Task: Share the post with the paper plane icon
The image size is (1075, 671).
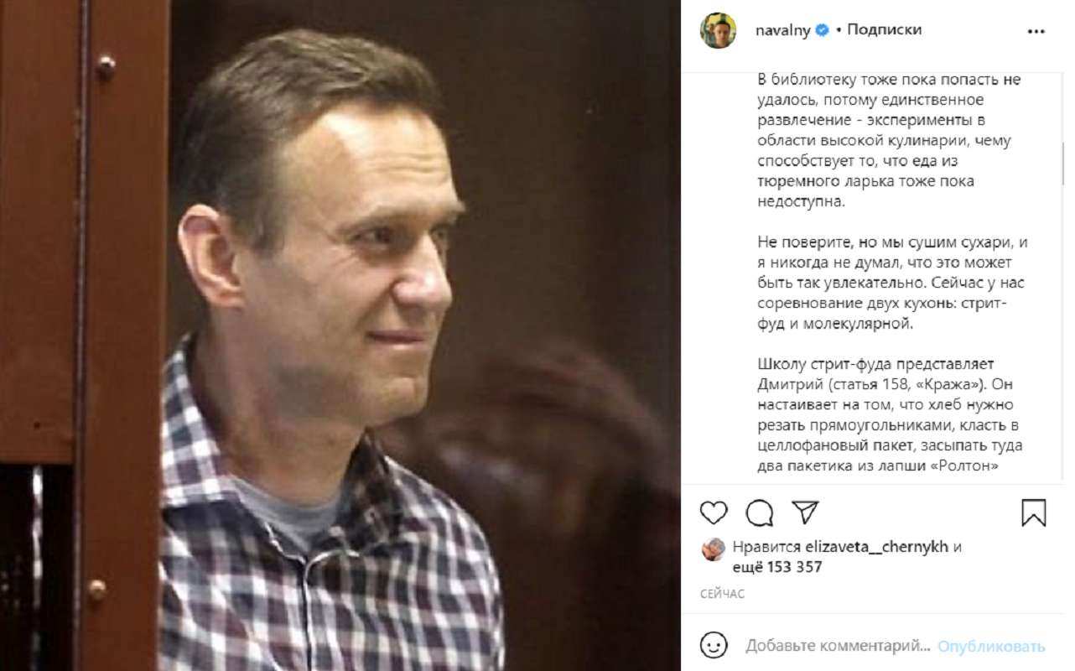Action: [805, 512]
